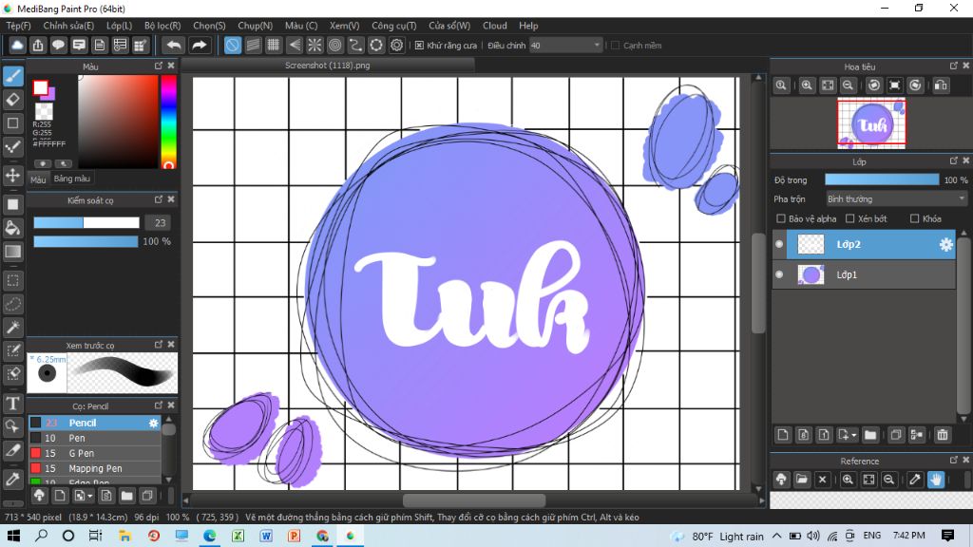Toggle Khử răng cưa checkbox
Screen dimensions: 973x547
[419, 46]
